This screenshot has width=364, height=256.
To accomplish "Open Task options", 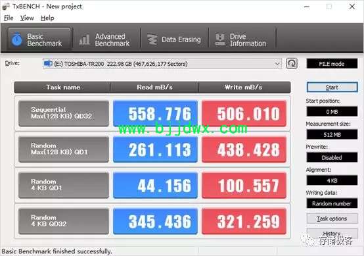I will [332, 218].
